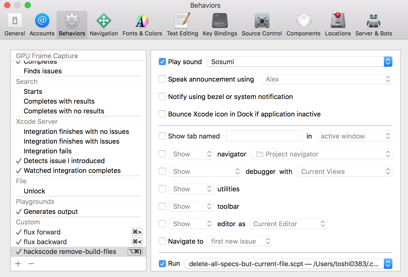
Task: Click the flux forward shortcut key badge
Action: click(x=137, y=232)
